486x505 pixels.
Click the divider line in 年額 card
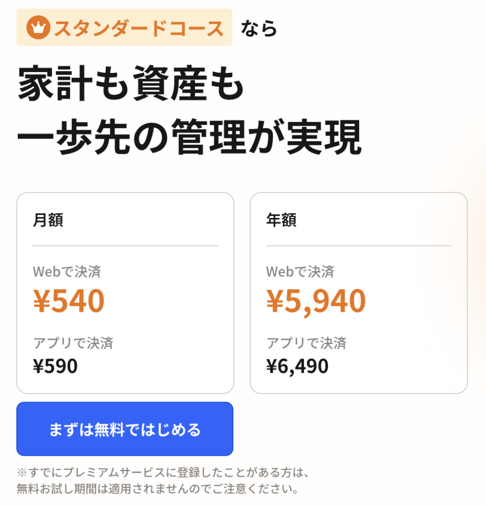coord(359,246)
